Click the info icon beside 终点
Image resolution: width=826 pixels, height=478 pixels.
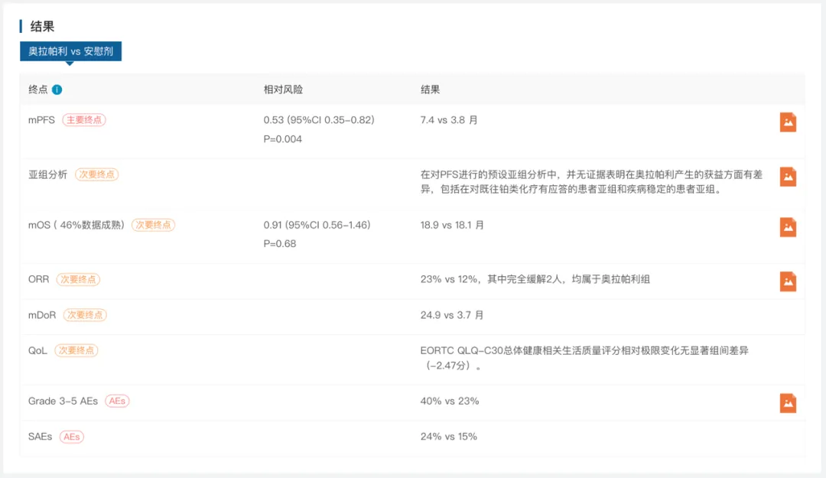click(57, 89)
